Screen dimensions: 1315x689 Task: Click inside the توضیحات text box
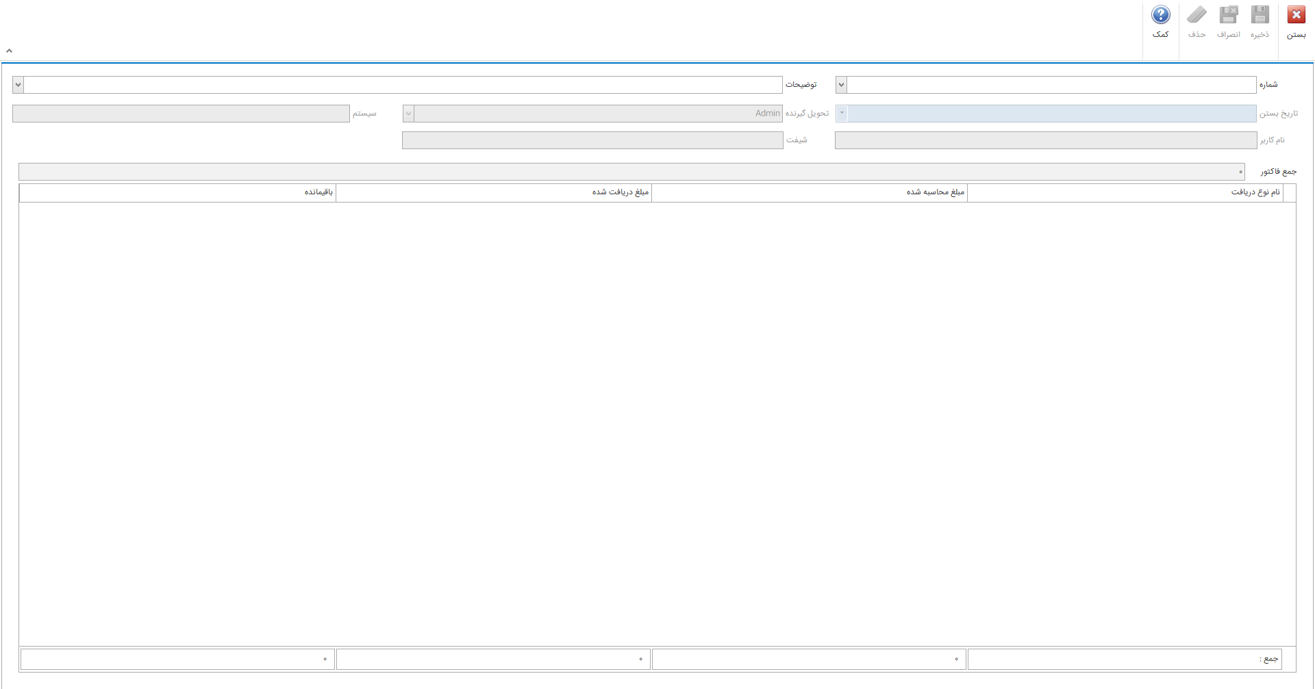pyautogui.click(x=403, y=85)
